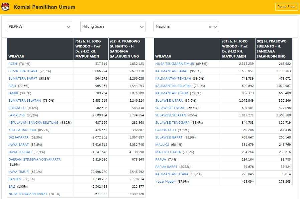This screenshot has height=199, width=300.
Task: Click the Komisi Pemilihan Umum title
Action: tap(44, 7)
